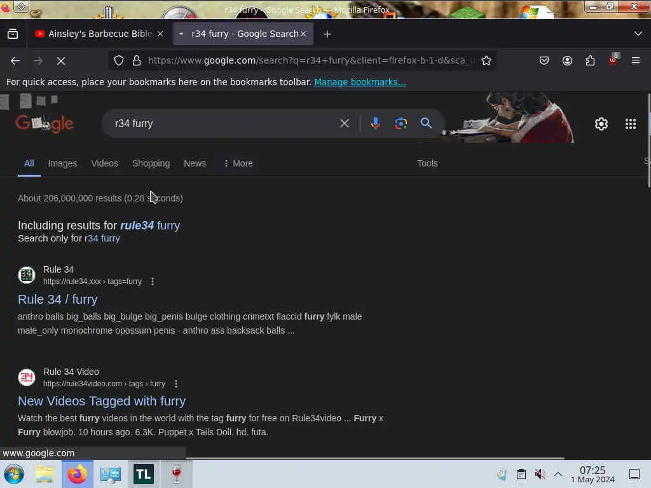
Task: Open the Google Doodle artwork
Action: coord(509,118)
